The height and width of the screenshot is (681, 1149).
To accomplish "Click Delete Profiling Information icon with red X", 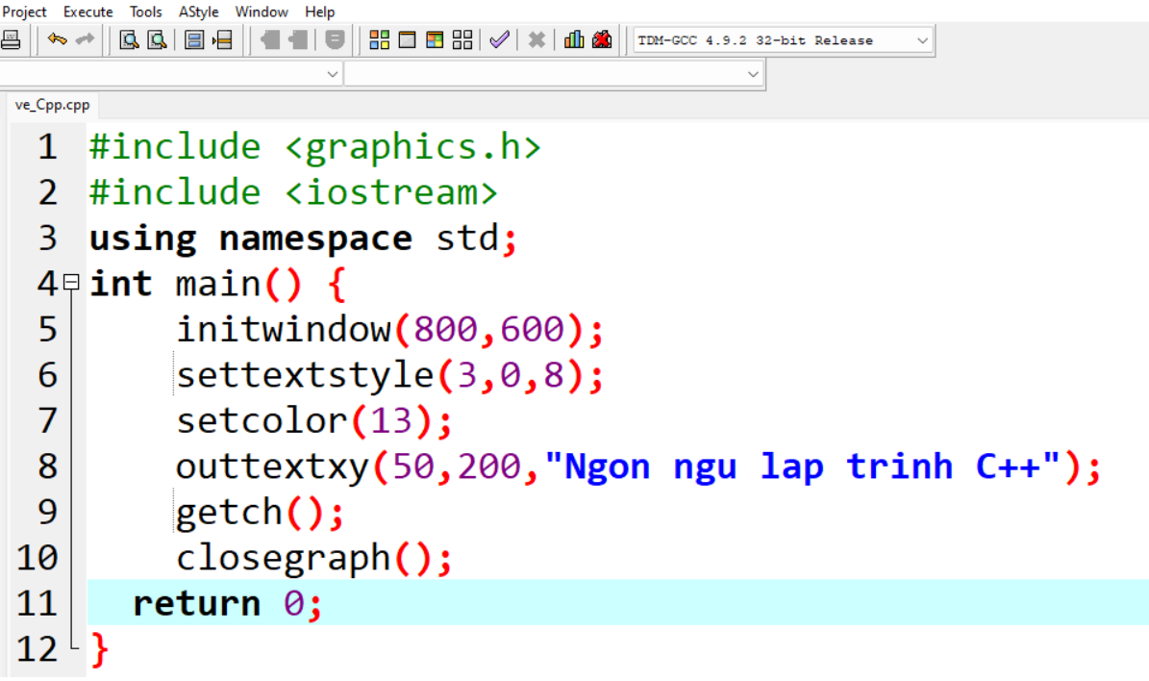I will pyautogui.click(x=602, y=39).
